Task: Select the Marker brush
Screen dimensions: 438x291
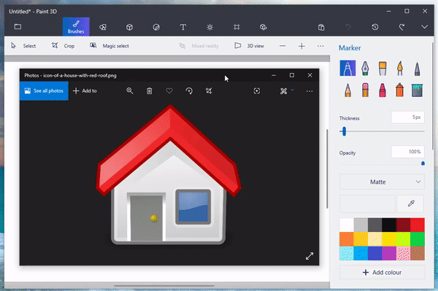Action: tap(347, 68)
